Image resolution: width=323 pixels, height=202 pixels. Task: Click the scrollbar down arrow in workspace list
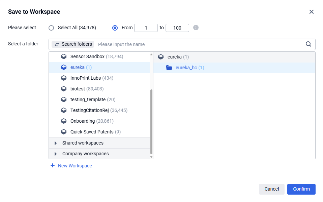pos(151,157)
